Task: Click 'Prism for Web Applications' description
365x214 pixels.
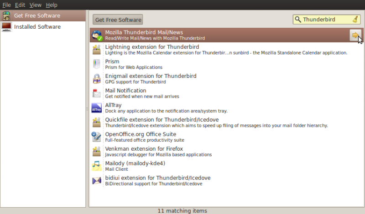Action: click(134, 67)
